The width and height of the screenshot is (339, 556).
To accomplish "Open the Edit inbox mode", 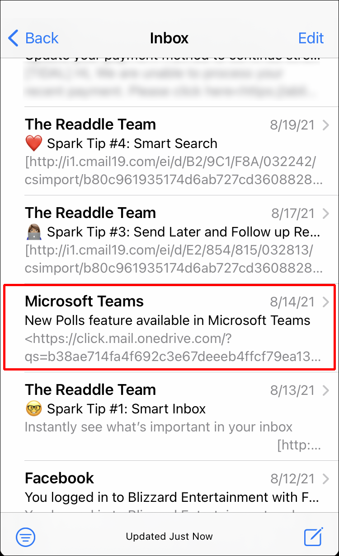I will tap(311, 38).
